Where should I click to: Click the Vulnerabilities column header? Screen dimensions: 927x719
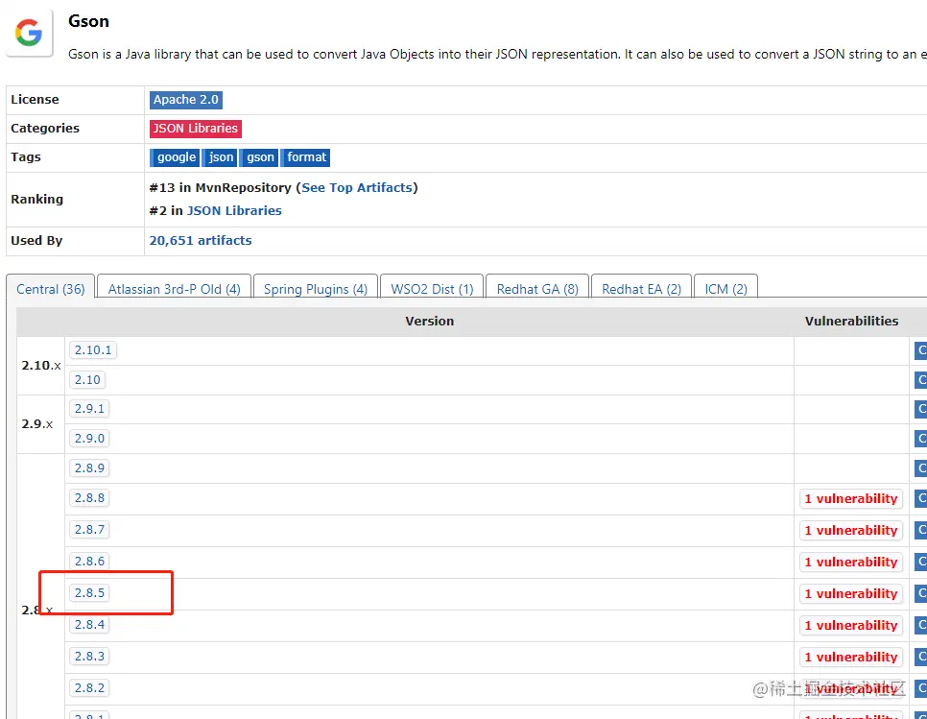851,321
